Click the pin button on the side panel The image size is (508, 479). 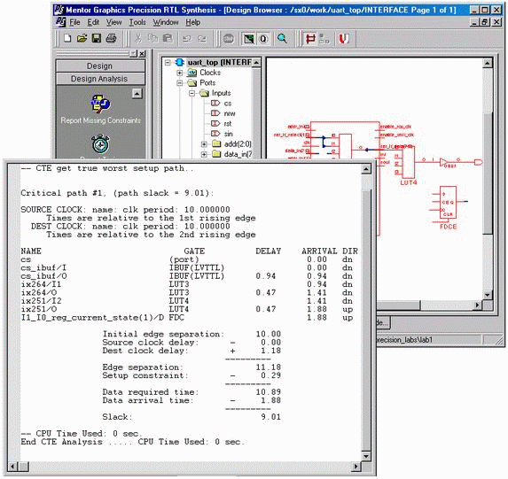tap(134, 54)
